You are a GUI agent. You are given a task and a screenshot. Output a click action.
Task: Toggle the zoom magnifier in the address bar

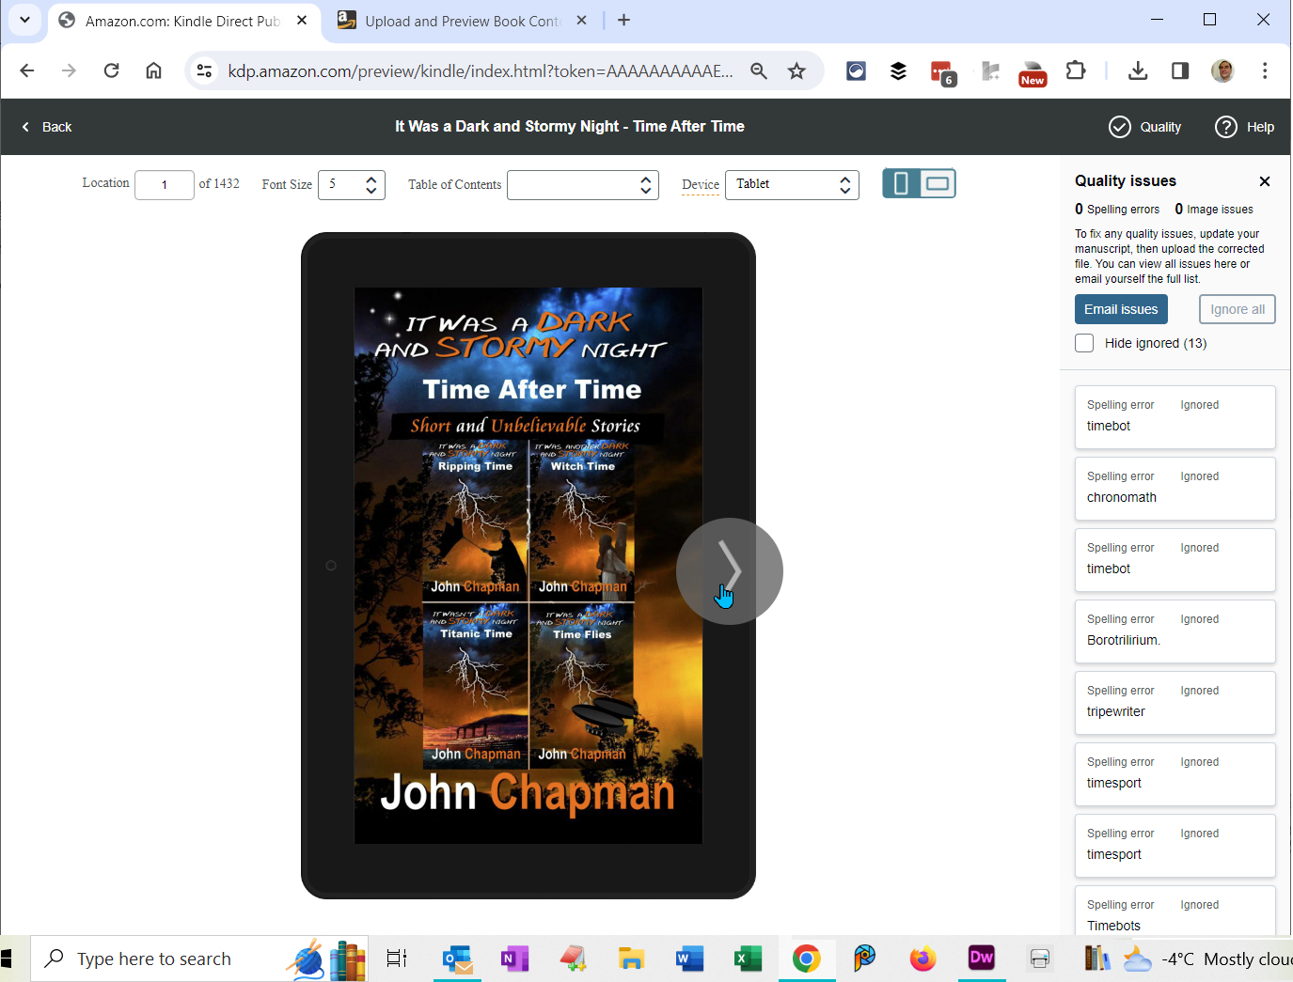[759, 70]
